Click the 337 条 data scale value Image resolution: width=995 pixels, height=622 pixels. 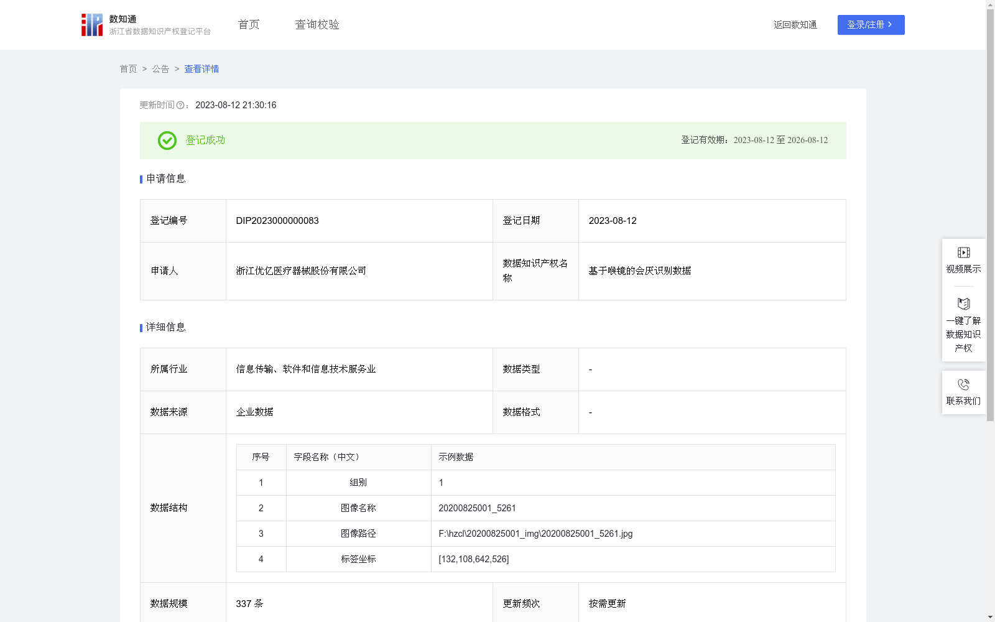(249, 604)
